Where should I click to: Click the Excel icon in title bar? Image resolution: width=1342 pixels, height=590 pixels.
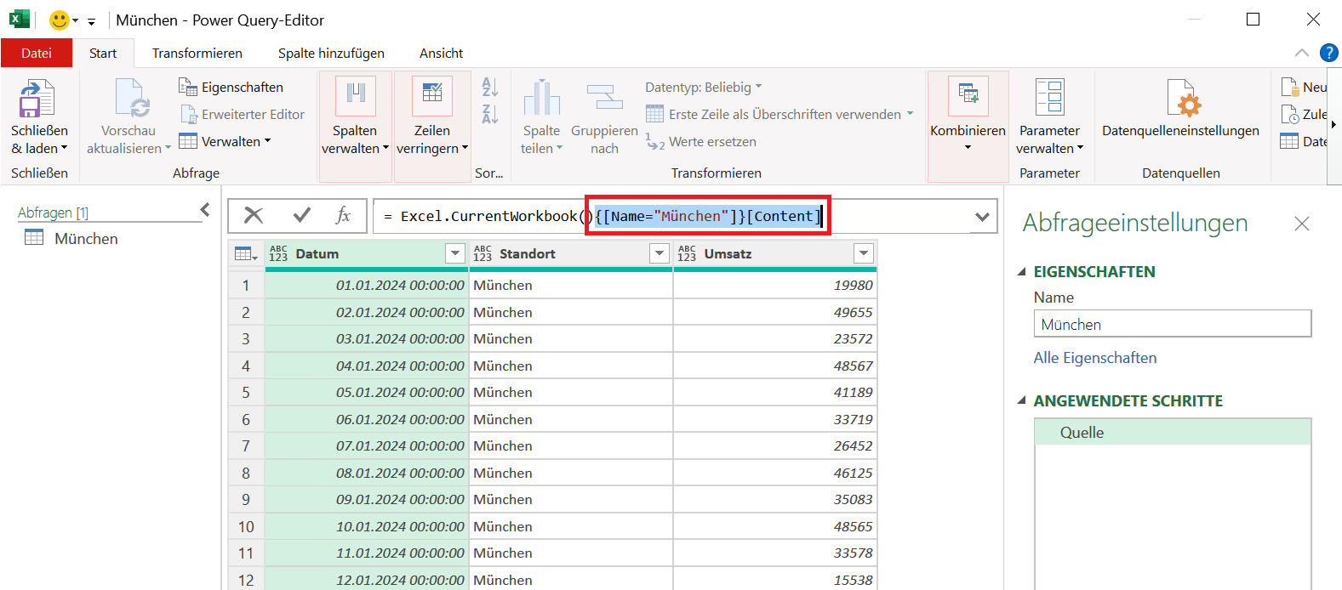tap(20, 20)
